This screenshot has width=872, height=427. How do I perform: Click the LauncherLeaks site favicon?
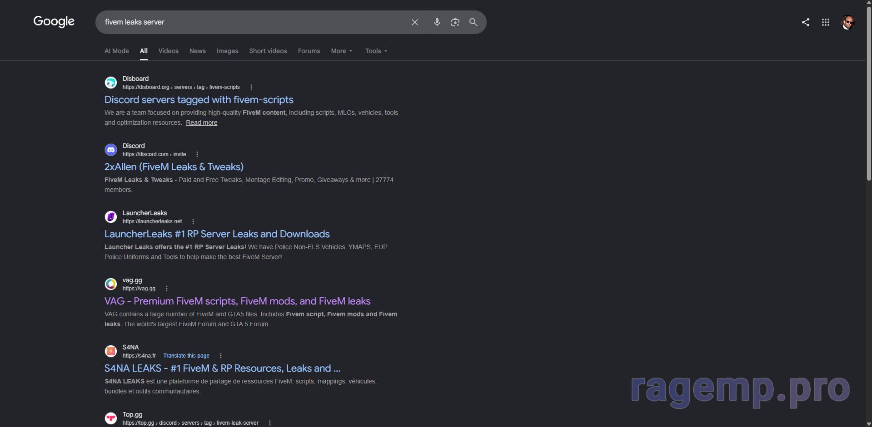click(111, 217)
